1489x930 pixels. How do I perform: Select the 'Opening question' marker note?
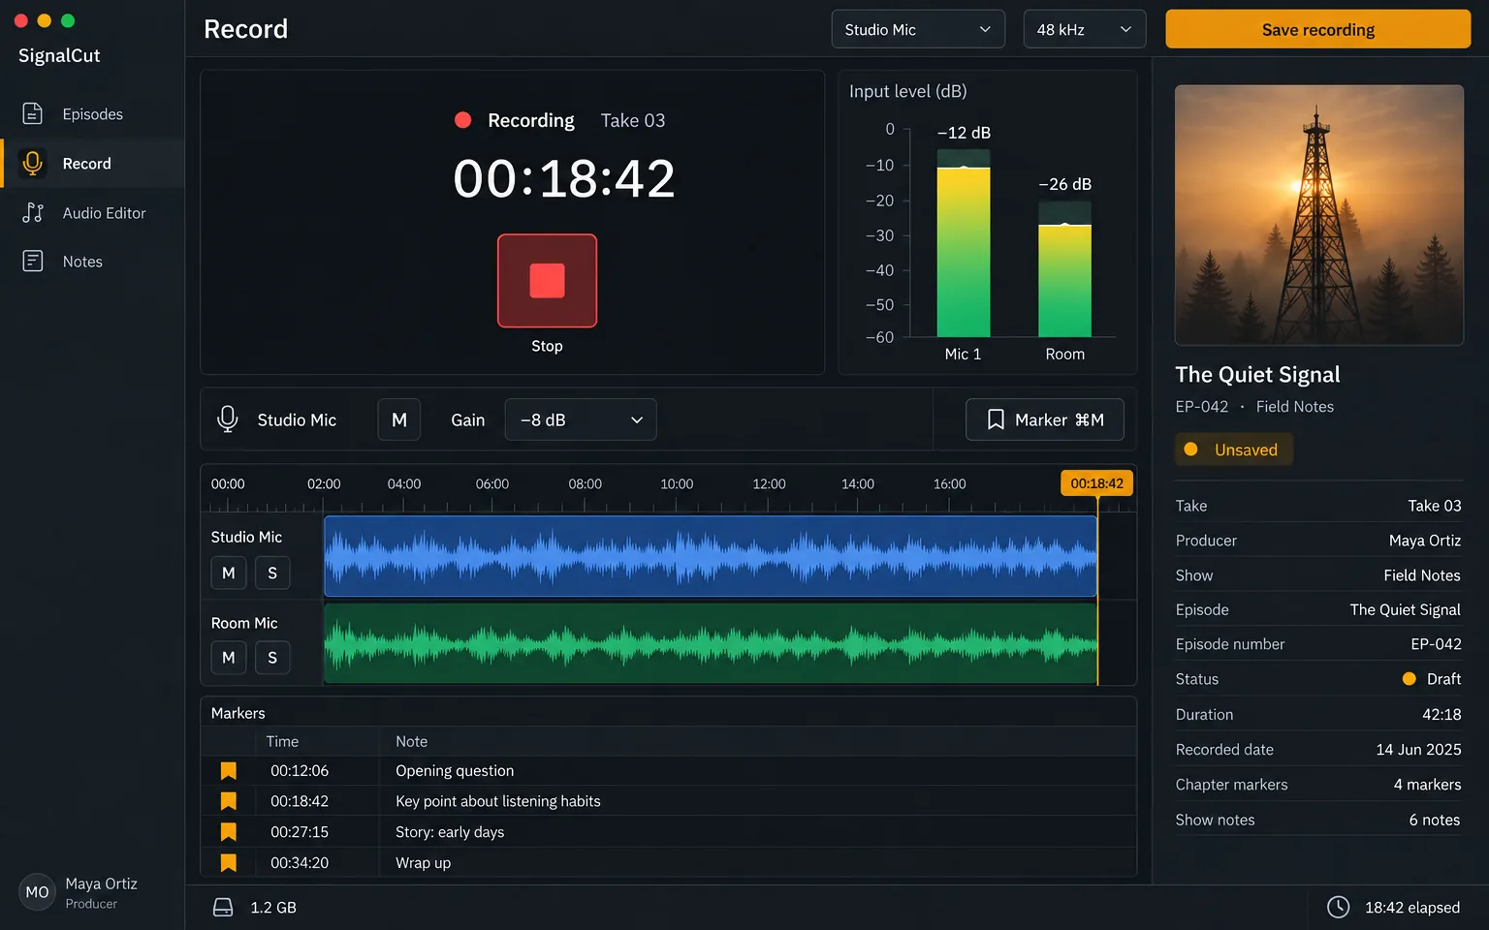pyautogui.click(x=455, y=771)
